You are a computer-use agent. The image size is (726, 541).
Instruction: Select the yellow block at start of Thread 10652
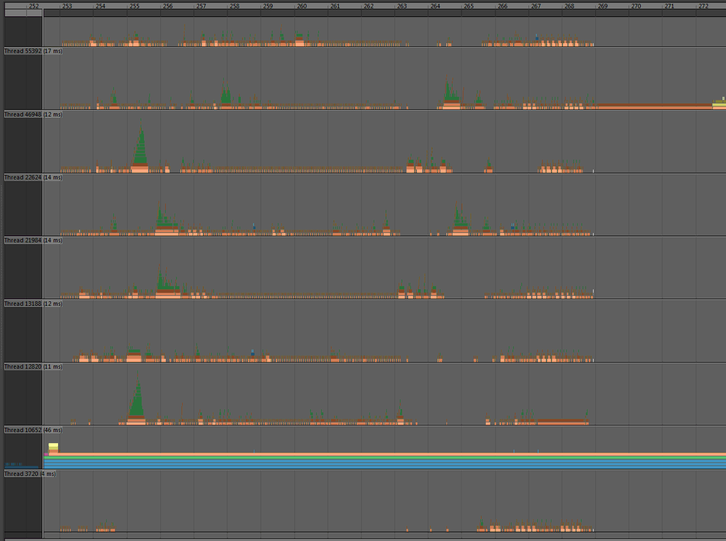[53, 445]
